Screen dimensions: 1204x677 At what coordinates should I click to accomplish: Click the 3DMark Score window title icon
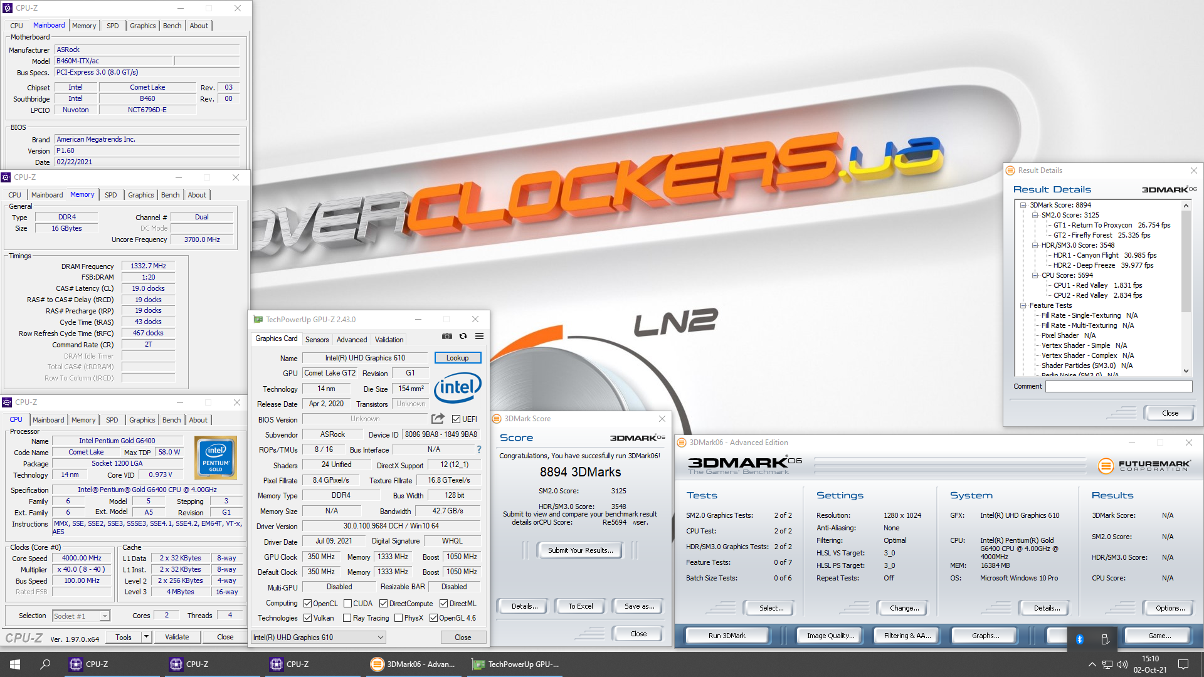[x=497, y=419]
